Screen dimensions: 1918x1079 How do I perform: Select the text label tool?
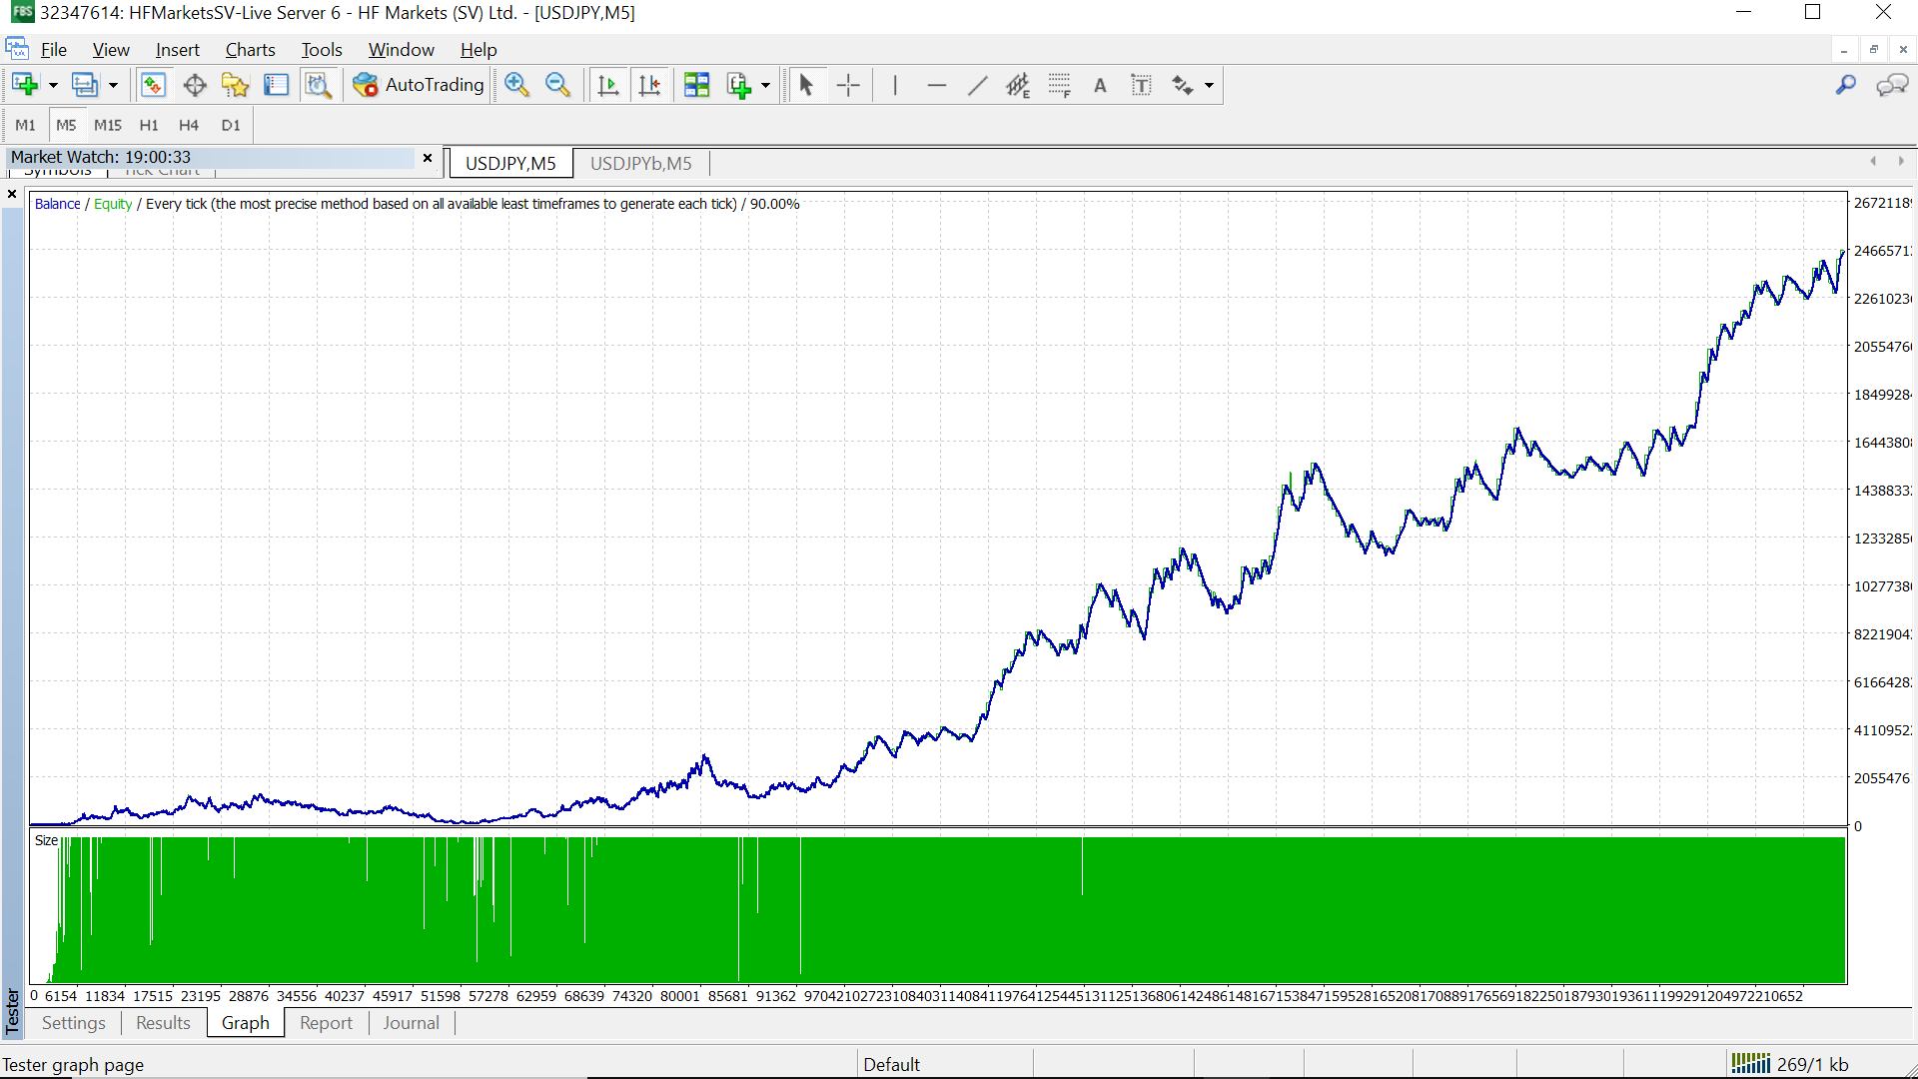tap(1142, 86)
